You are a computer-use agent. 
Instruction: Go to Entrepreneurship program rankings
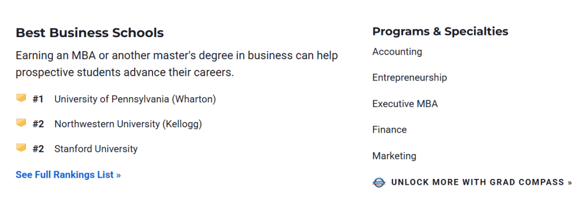pos(410,78)
